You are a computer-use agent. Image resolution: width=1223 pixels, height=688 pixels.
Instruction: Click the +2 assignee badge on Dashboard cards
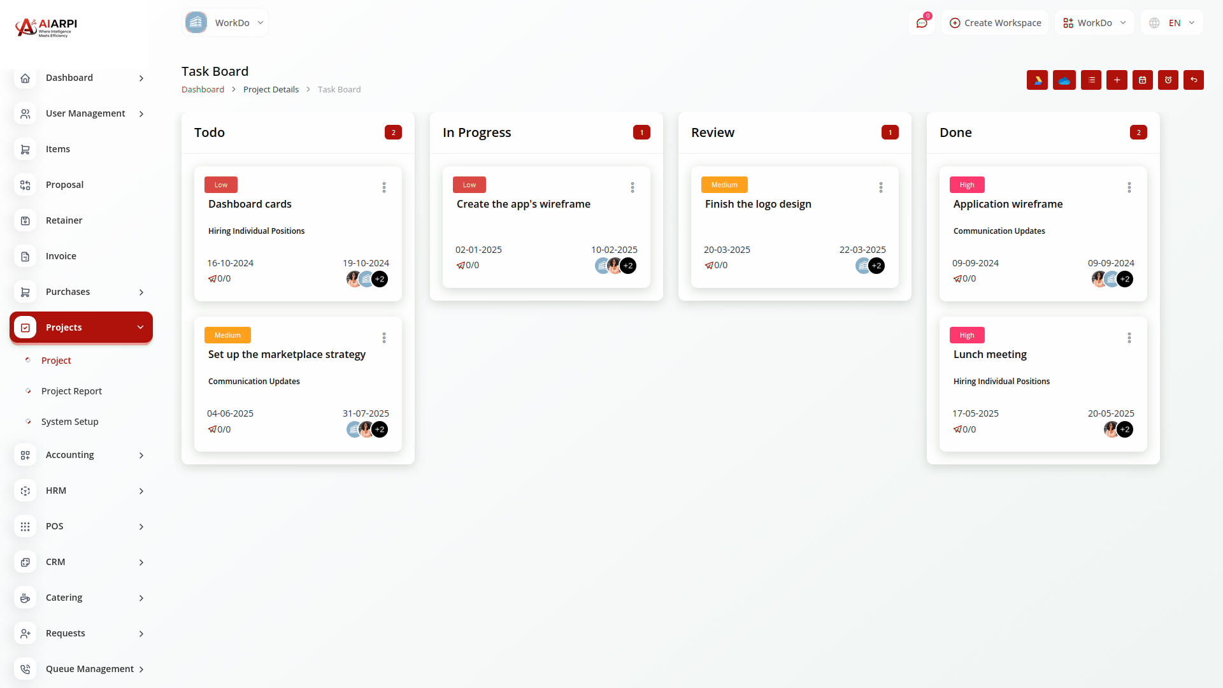click(380, 279)
